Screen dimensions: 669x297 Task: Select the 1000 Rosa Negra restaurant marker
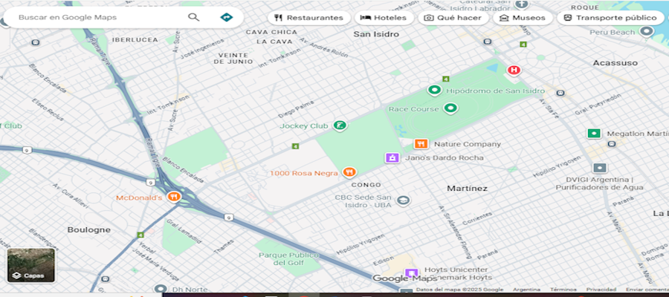coord(349,172)
